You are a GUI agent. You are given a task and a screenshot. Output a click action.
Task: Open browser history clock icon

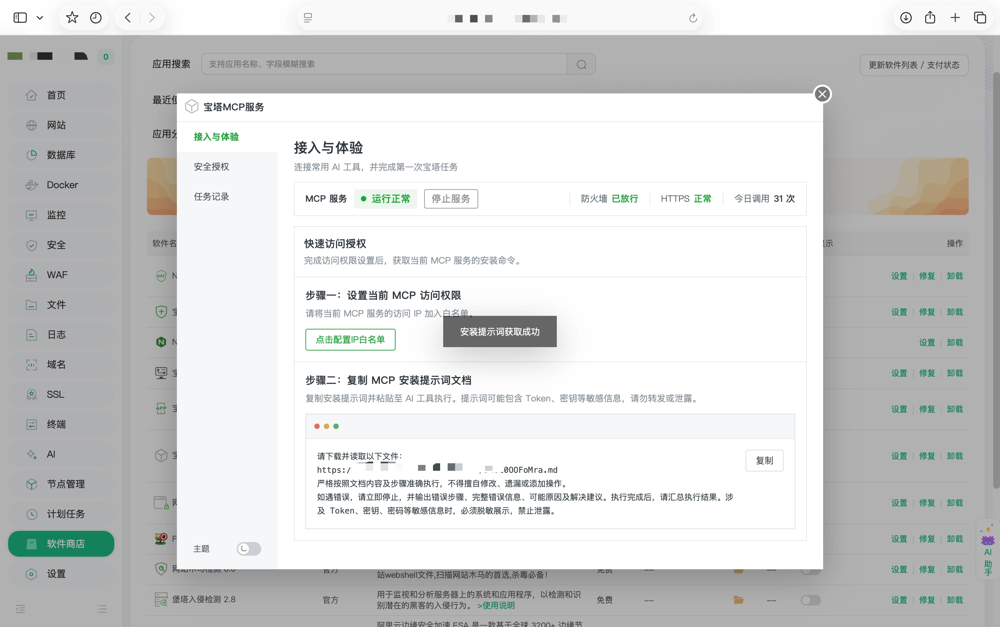(96, 18)
